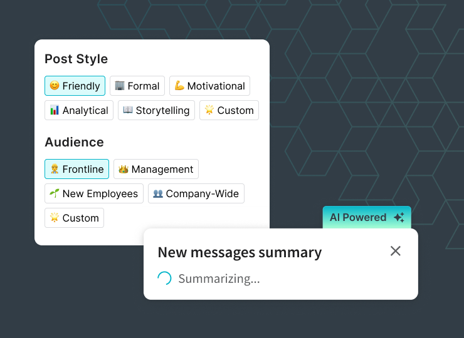Click the office building icon on Formal

coord(120,86)
